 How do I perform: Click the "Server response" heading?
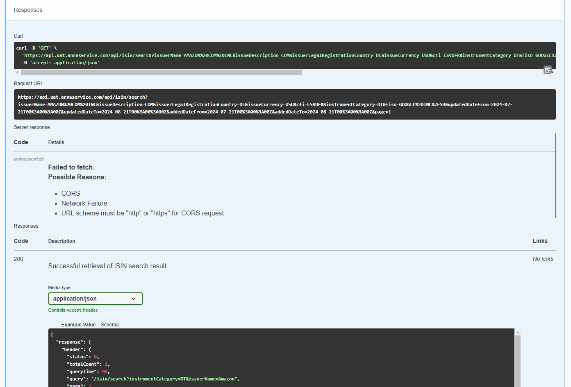32,127
